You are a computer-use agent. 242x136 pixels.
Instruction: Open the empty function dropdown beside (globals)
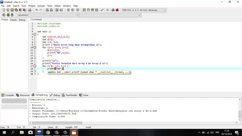point(110,15)
